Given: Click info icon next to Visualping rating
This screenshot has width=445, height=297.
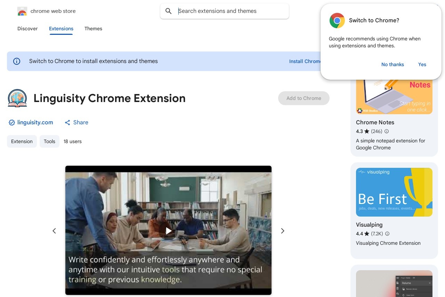Looking at the screenshot, I should [387, 234].
